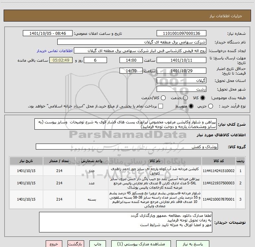Choose the متوسط purchase type radio
255x247 pixels.
[x=191, y=106]
